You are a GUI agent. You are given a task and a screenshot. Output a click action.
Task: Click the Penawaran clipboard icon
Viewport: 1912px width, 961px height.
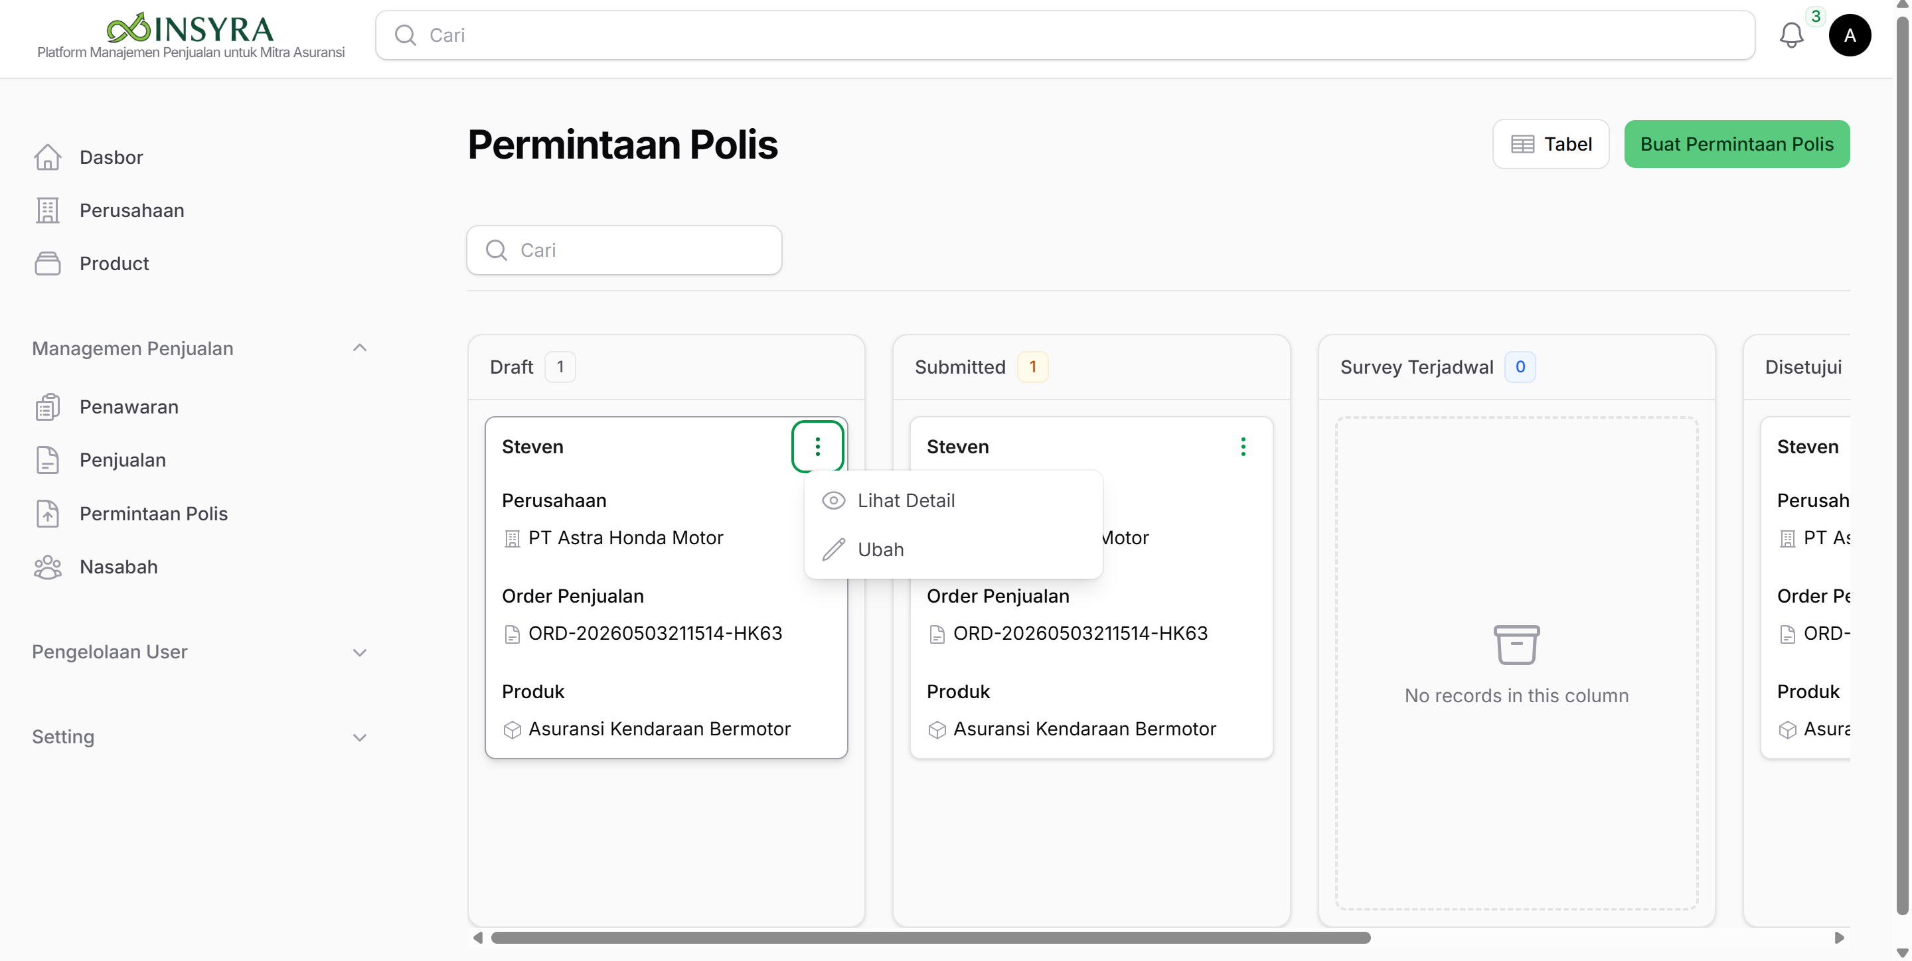(48, 407)
